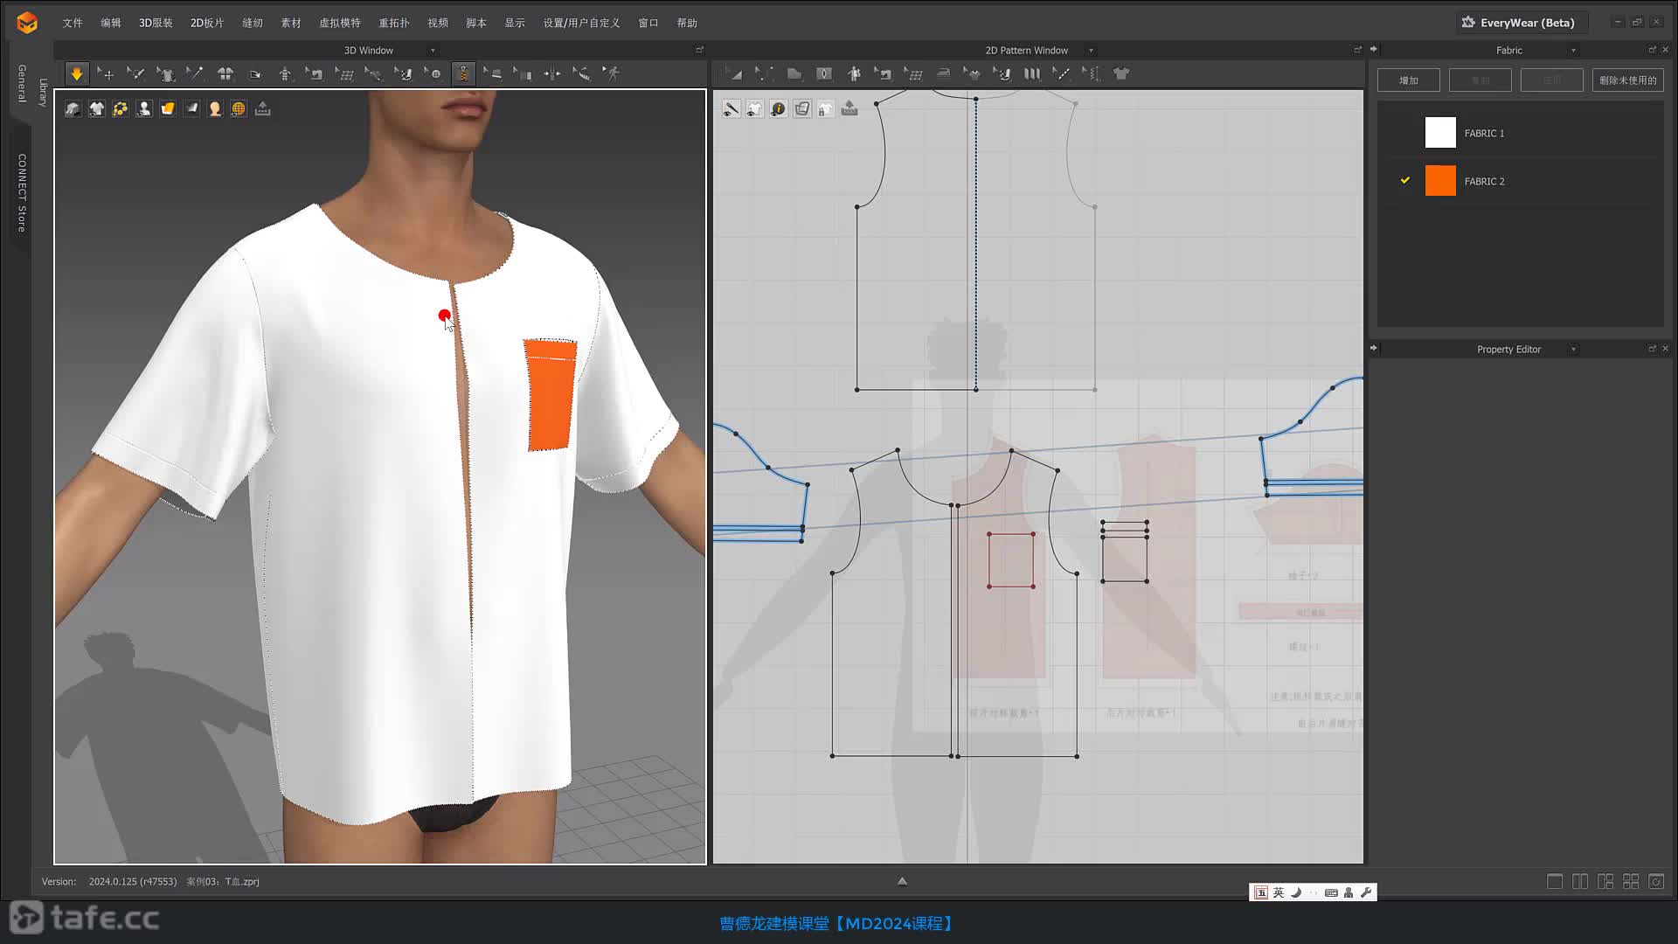Image resolution: width=1678 pixels, height=944 pixels.
Task: Toggle globe environment display icon in 3D window
Action: point(239,109)
